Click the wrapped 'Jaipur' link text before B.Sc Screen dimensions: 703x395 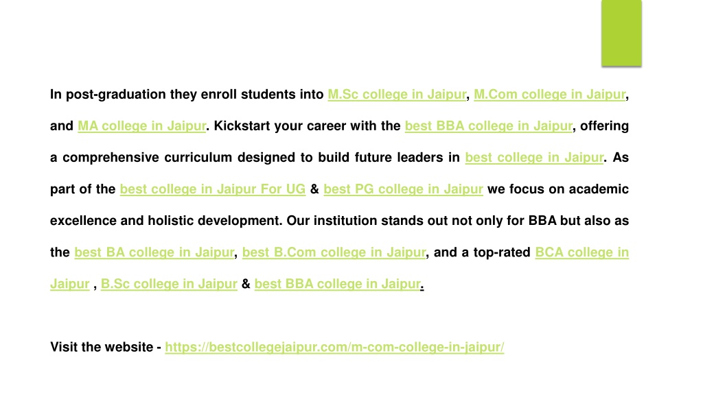(x=70, y=284)
